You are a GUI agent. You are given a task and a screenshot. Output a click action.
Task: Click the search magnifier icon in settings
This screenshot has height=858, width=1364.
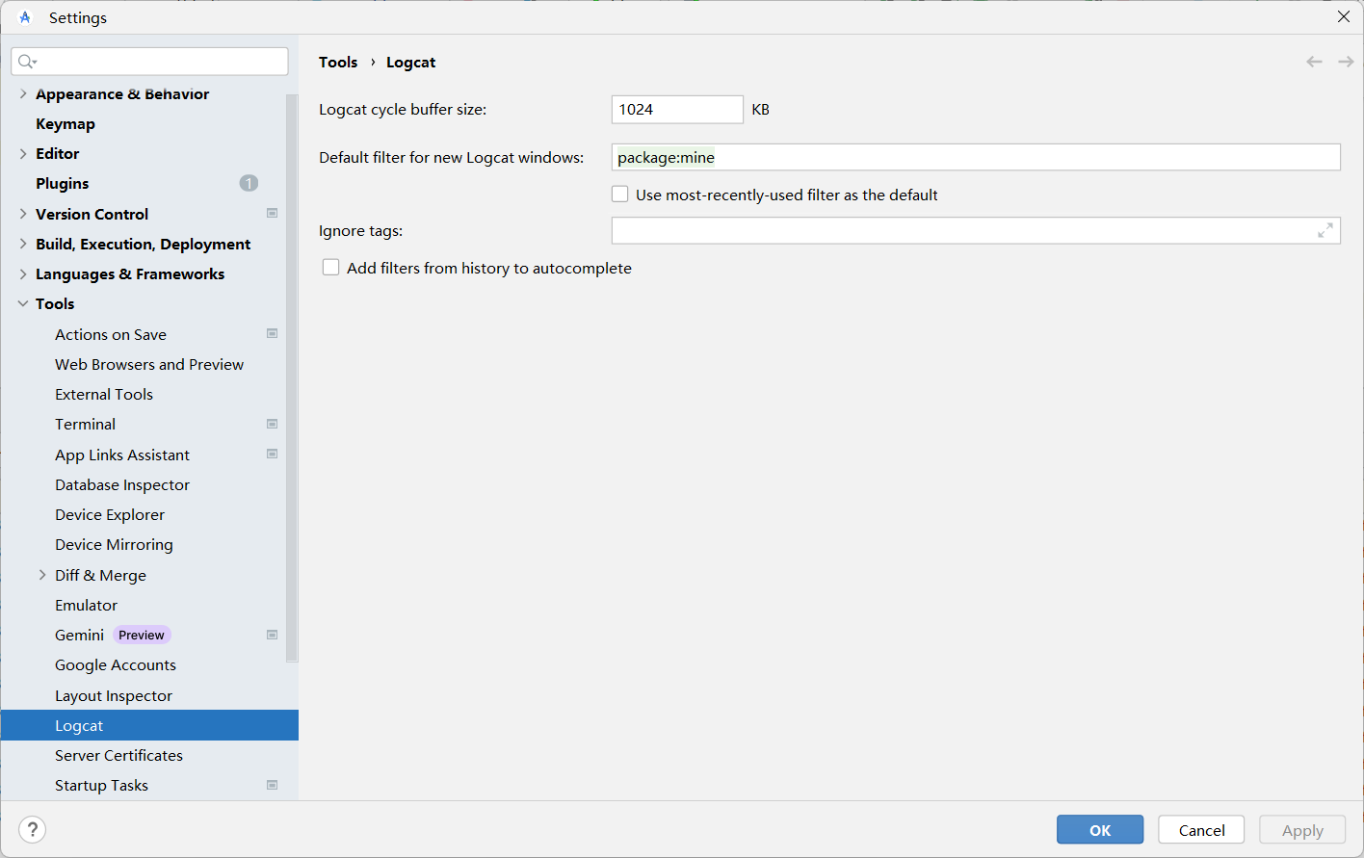(27, 62)
